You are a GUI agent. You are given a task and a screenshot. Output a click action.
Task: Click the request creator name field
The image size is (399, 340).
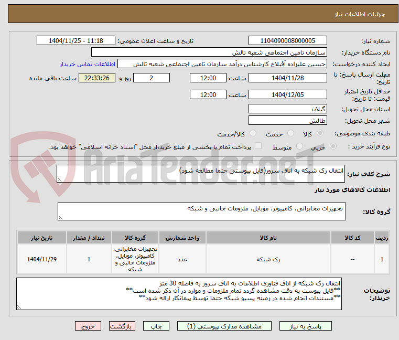(x=222, y=64)
